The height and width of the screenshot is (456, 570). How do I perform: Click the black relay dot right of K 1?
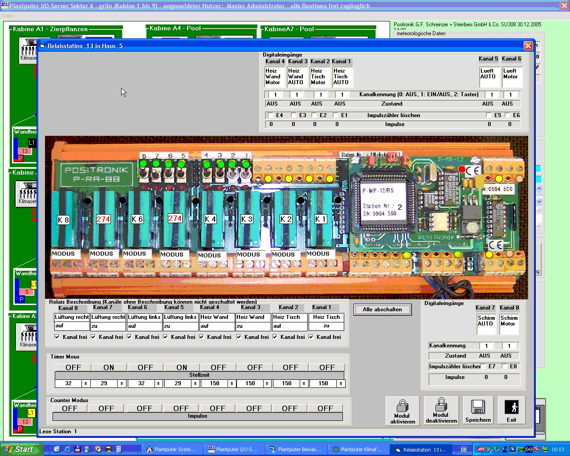coord(338,200)
